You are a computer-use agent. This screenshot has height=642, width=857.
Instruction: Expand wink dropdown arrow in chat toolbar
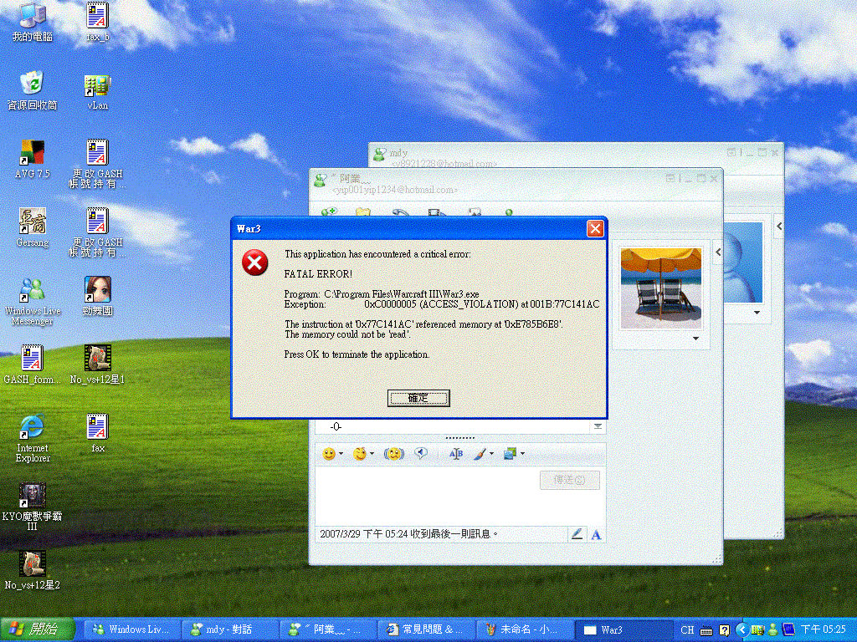pos(372,454)
